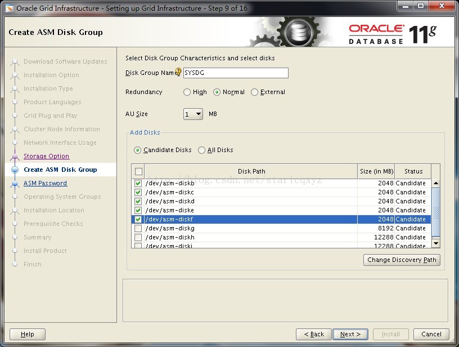This screenshot has height=347, width=459.
Task: Uncheck /dev/asm-diskd checkbox
Action: (x=138, y=202)
